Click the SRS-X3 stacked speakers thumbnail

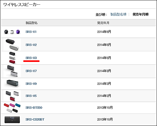point(12,58)
